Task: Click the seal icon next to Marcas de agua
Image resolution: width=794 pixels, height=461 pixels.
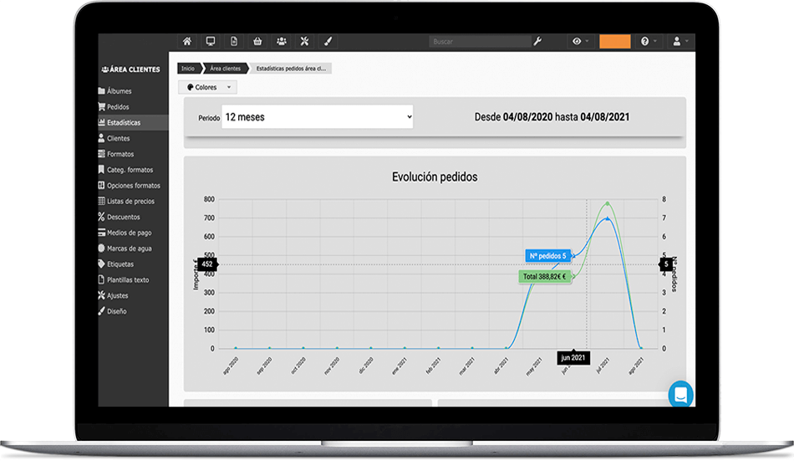Action: click(x=101, y=248)
